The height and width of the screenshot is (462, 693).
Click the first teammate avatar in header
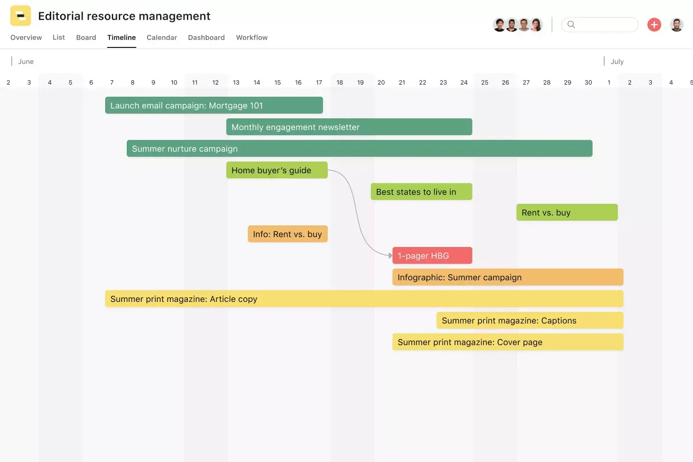coord(500,24)
